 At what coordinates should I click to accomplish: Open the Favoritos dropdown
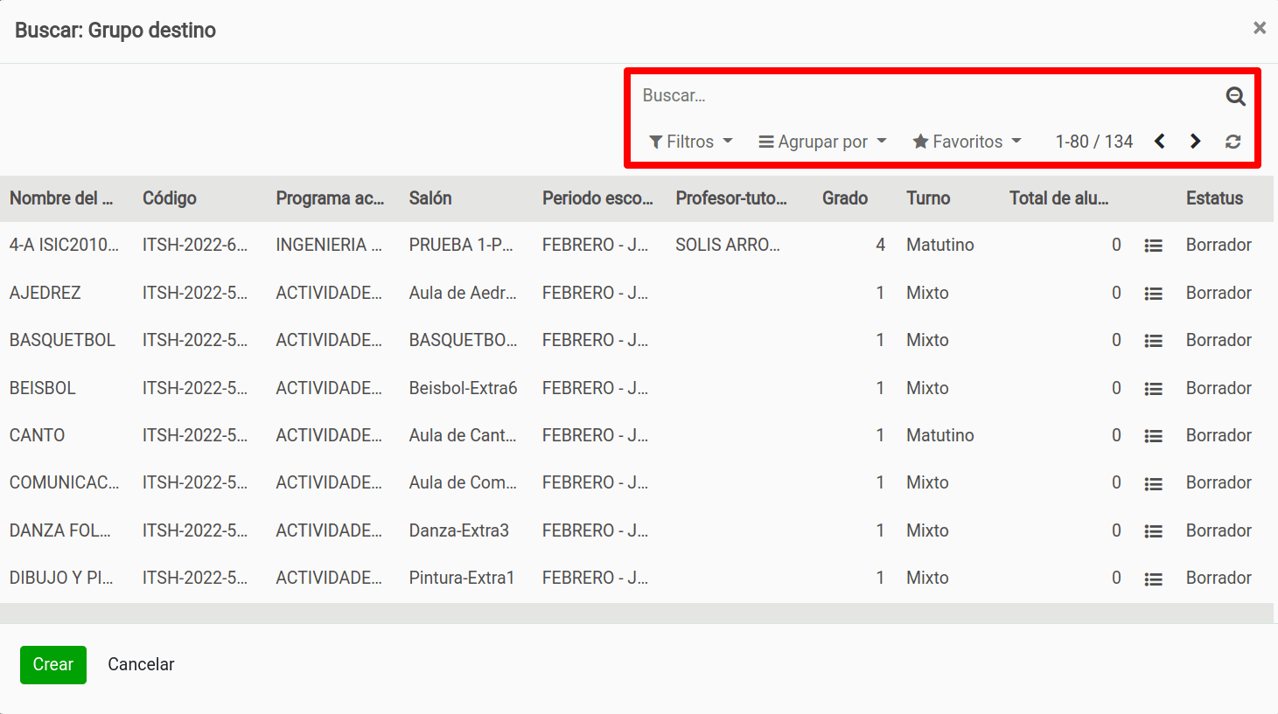[967, 142]
